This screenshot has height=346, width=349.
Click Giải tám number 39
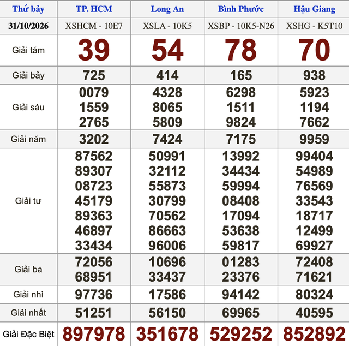point(94,50)
